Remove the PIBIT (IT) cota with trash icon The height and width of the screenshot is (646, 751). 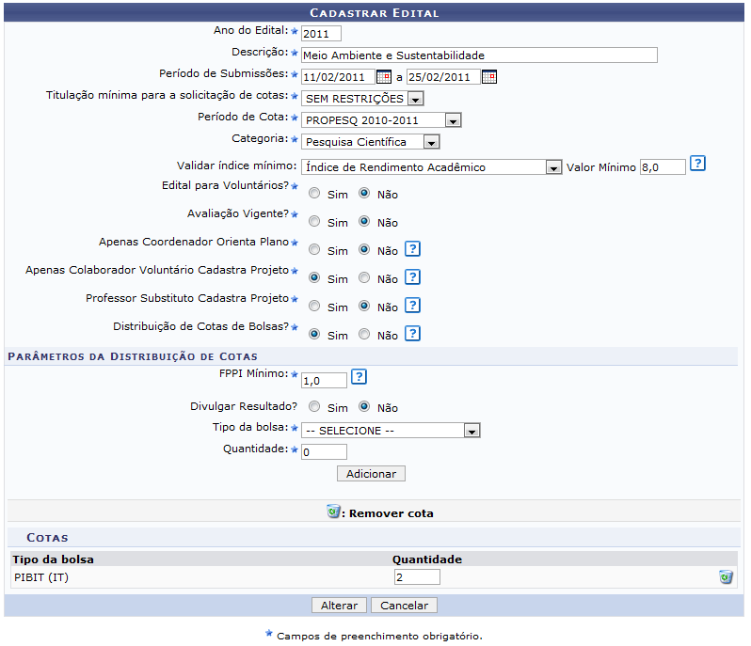tap(726, 576)
